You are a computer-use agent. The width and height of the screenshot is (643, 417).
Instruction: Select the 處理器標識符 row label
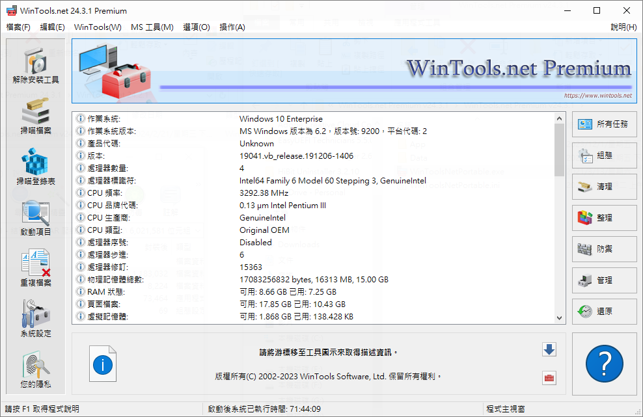click(x=111, y=181)
